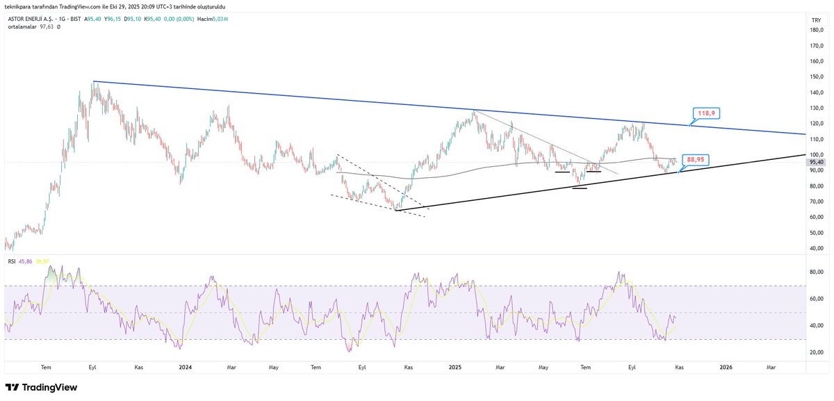The height and width of the screenshot is (401, 834).
Task: Click the 2025 label on time axis
Action: tap(455, 366)
